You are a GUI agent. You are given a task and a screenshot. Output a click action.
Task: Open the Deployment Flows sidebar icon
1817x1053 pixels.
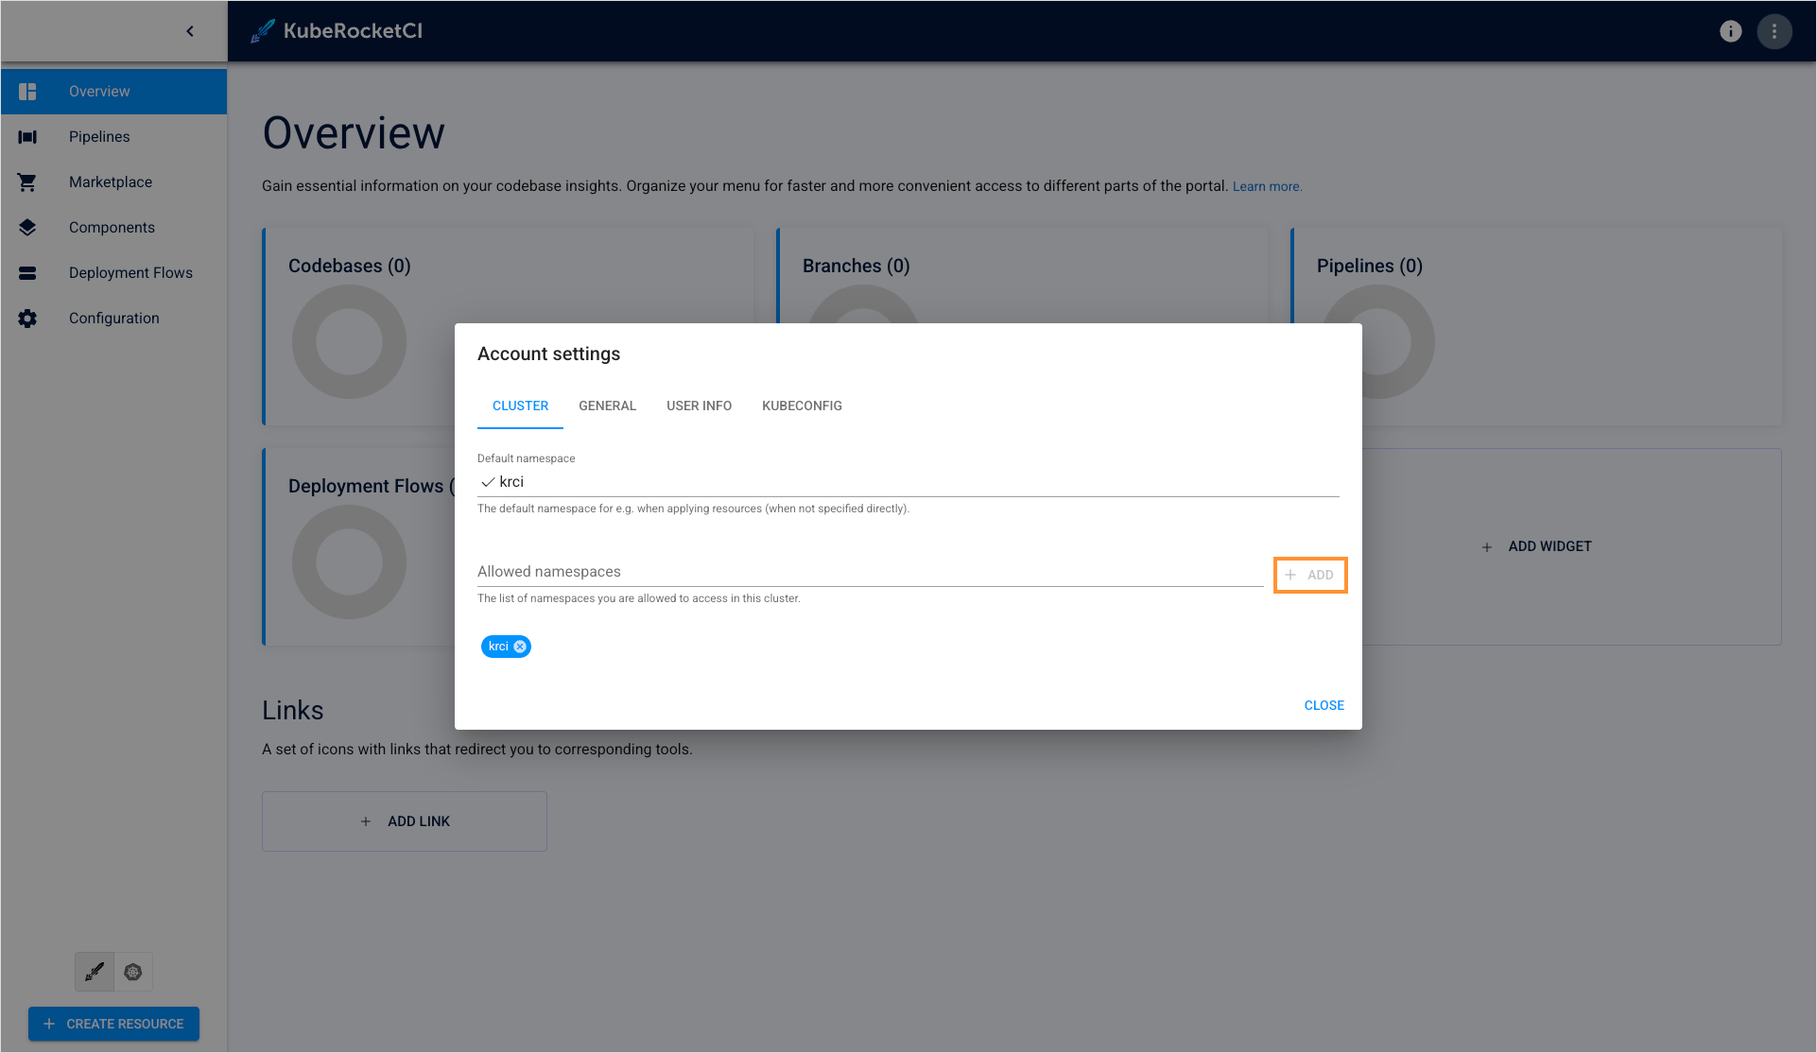coord(26,272)
